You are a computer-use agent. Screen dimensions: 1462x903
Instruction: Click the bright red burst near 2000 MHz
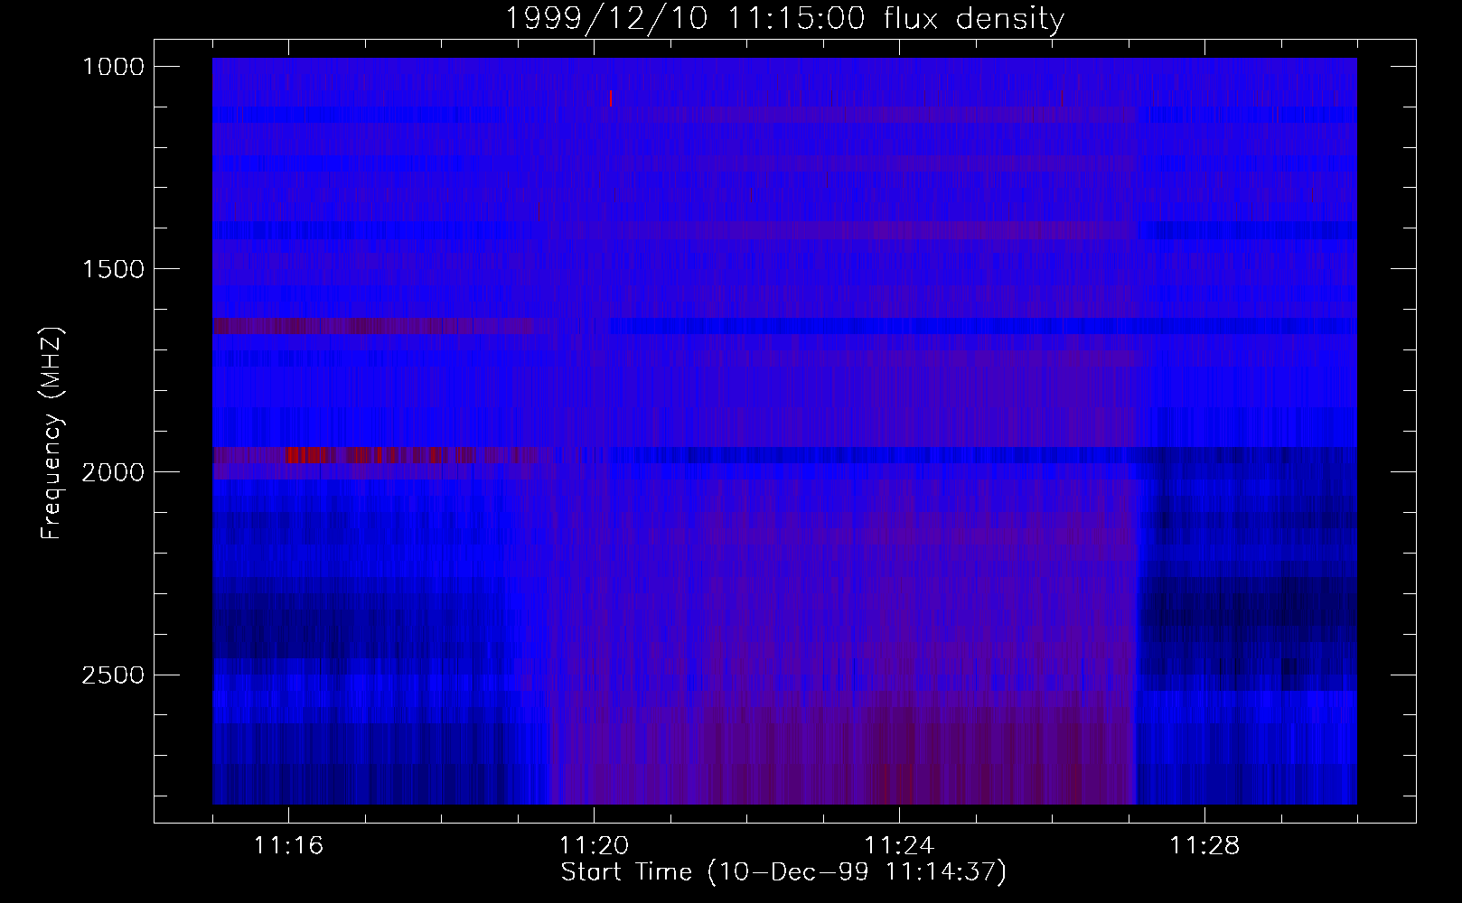coord(304,455)
